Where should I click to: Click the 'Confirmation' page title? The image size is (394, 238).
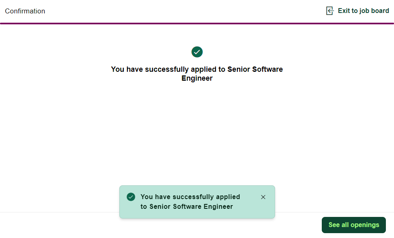pyautogui.click(x=25, y=11)
